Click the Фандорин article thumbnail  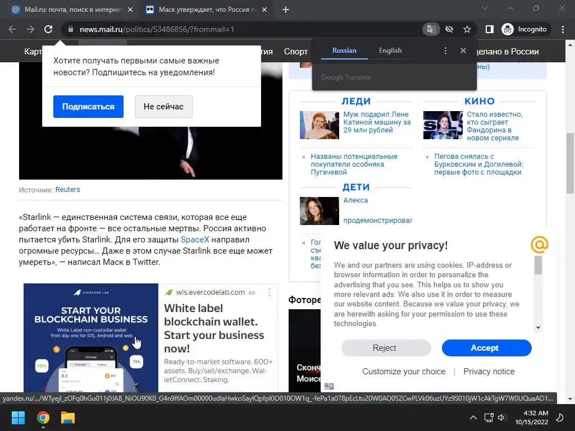click(443, 125)
